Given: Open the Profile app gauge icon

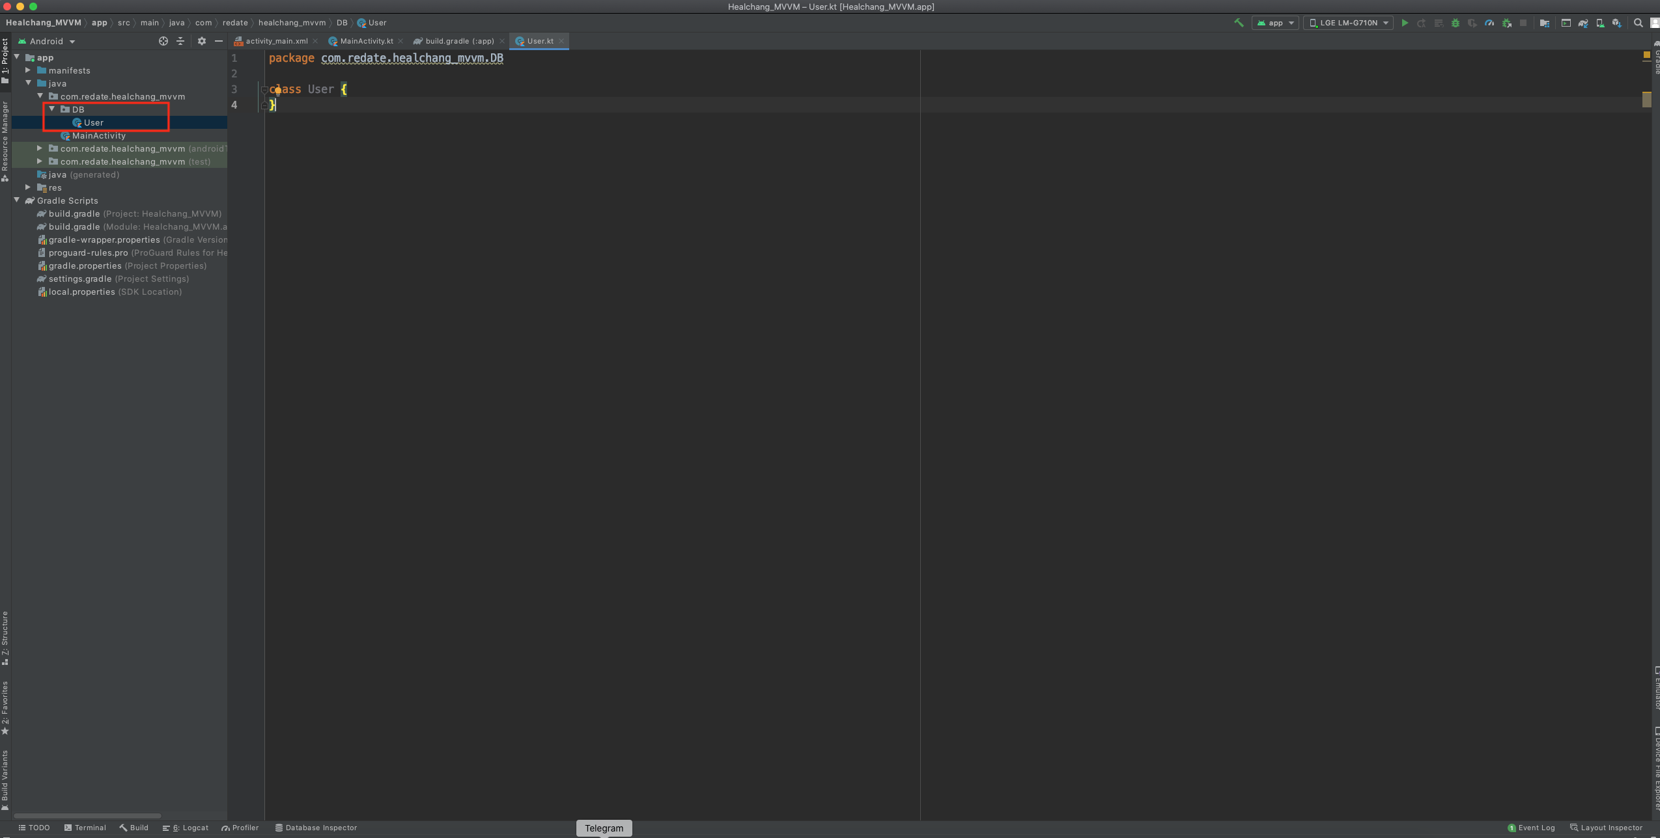Looking at the screenshot, I should click(x=1489, y=23).
